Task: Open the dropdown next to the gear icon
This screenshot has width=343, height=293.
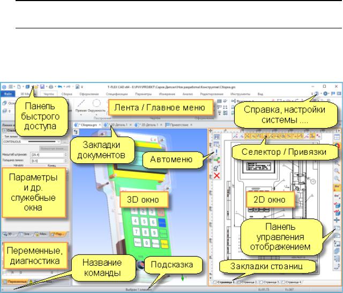Action: [329, 94]
